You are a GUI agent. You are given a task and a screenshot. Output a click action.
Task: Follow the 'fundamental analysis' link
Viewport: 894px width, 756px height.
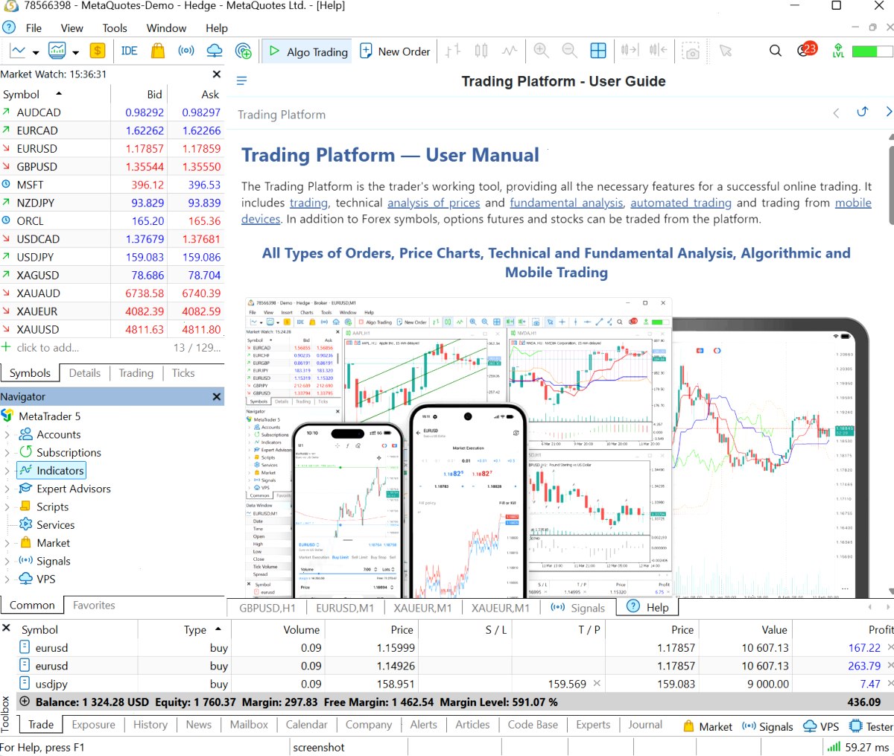[x=566, y=203]
